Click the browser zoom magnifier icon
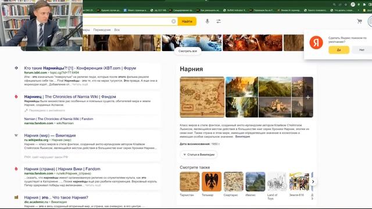 click(334, 5)
